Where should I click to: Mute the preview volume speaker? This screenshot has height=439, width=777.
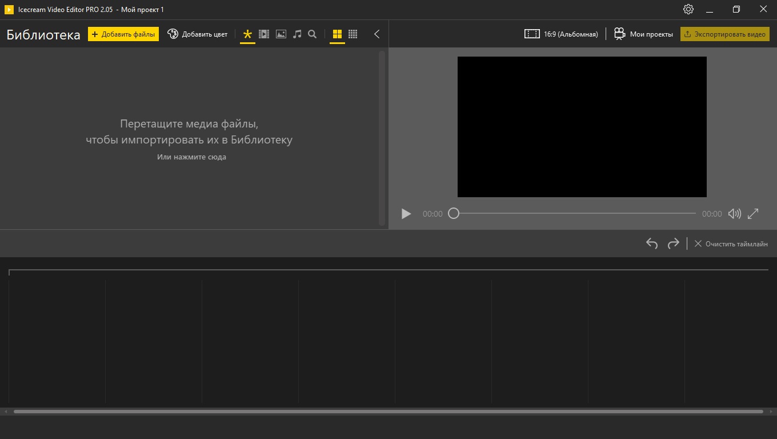734,214
